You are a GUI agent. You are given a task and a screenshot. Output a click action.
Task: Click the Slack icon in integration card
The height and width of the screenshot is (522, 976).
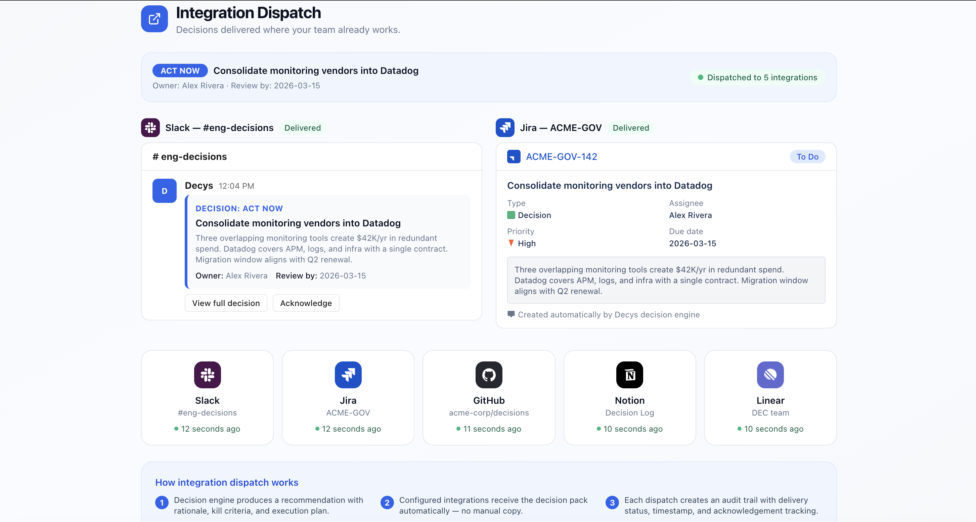[x=207, y=375]
